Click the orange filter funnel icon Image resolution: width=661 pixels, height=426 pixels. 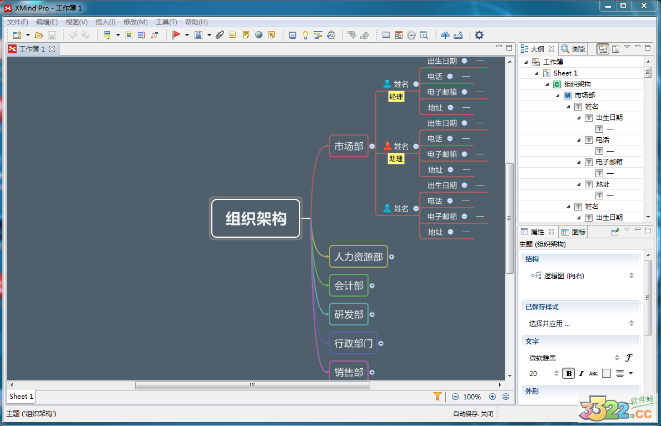438,396
